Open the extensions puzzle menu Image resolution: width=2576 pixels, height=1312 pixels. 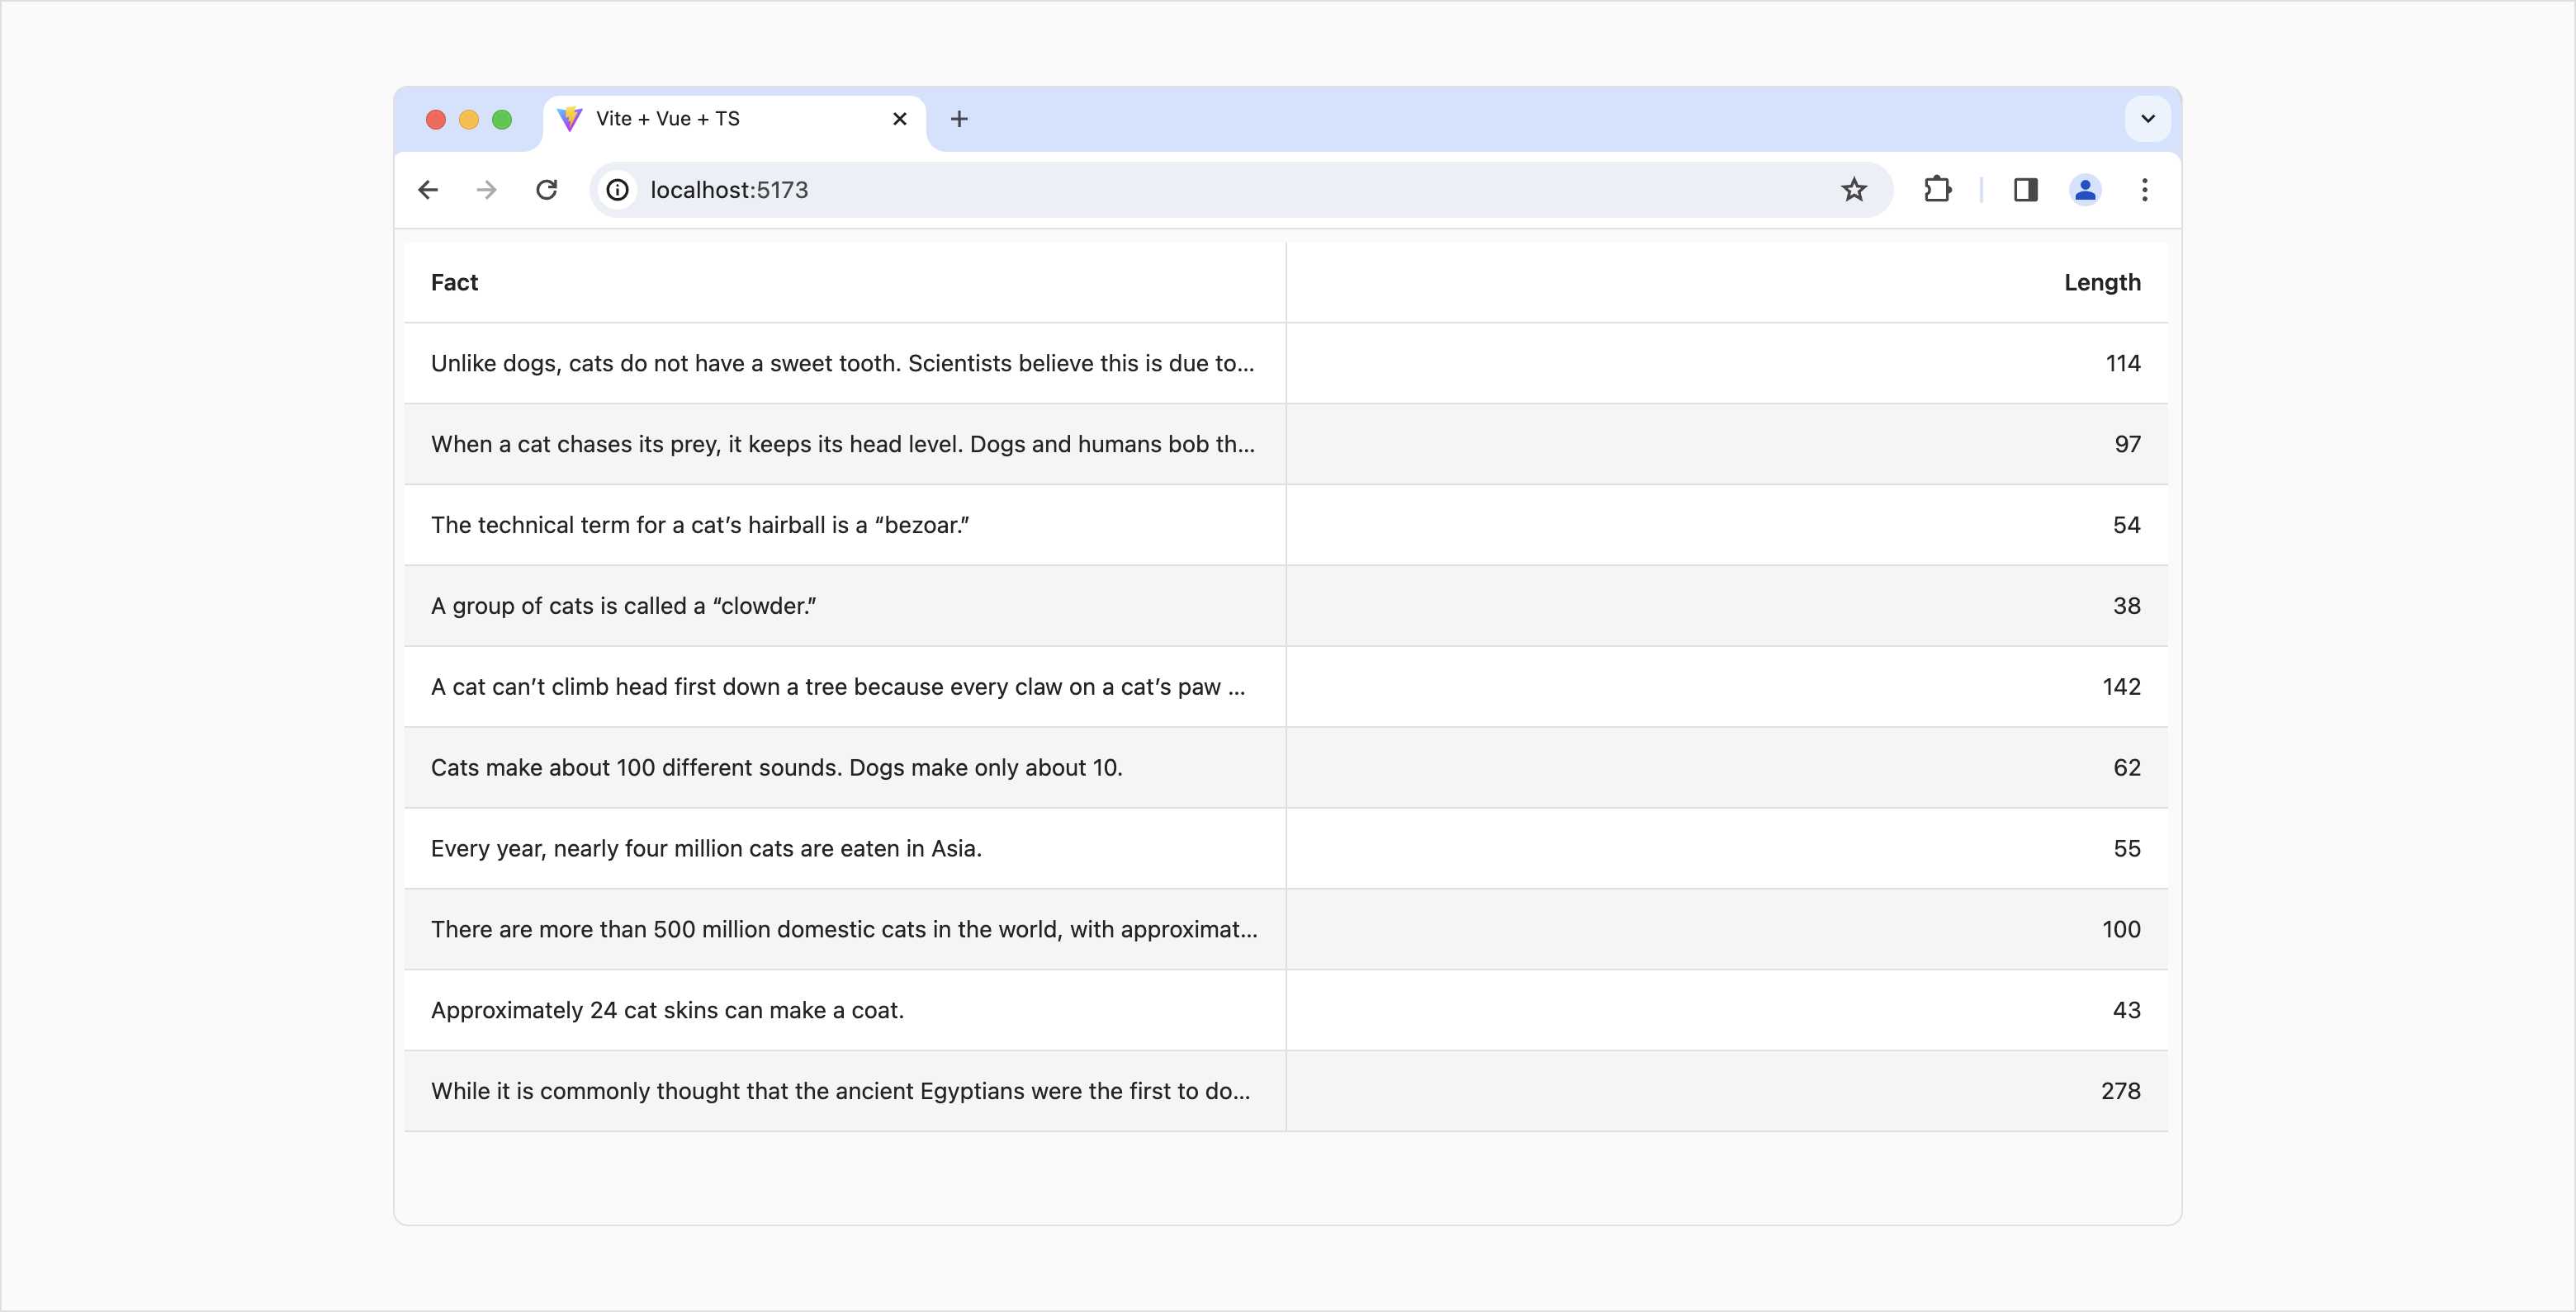coord(1938,190)
